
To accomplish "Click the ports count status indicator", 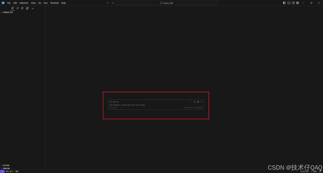I will [17, 171].
